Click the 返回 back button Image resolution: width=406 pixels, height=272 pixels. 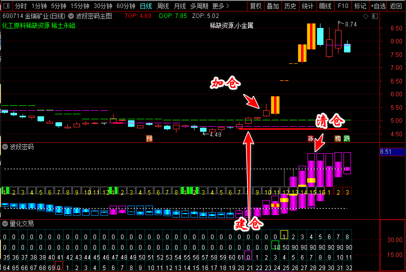coord(396,6)
